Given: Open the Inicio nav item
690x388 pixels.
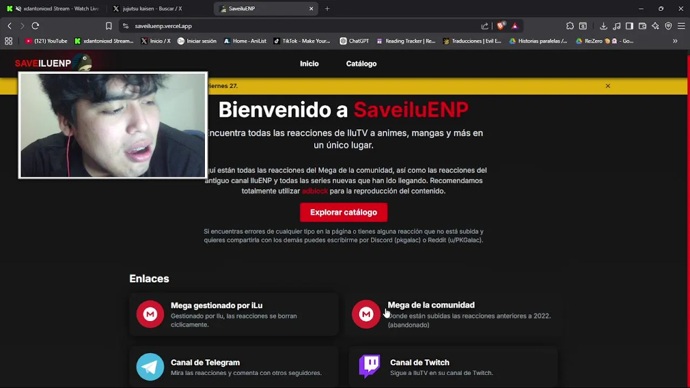Looking at the screenshot, I should (x=309, y=64).
